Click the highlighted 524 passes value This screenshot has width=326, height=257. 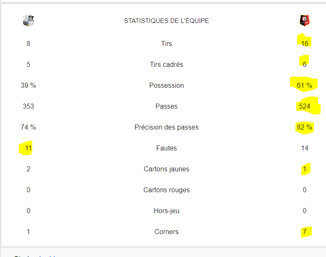[x=304, y=106]
